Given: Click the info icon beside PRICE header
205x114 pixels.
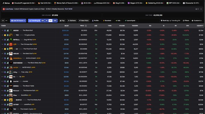Looking at the screenshot, I should (x=86, y=26).
